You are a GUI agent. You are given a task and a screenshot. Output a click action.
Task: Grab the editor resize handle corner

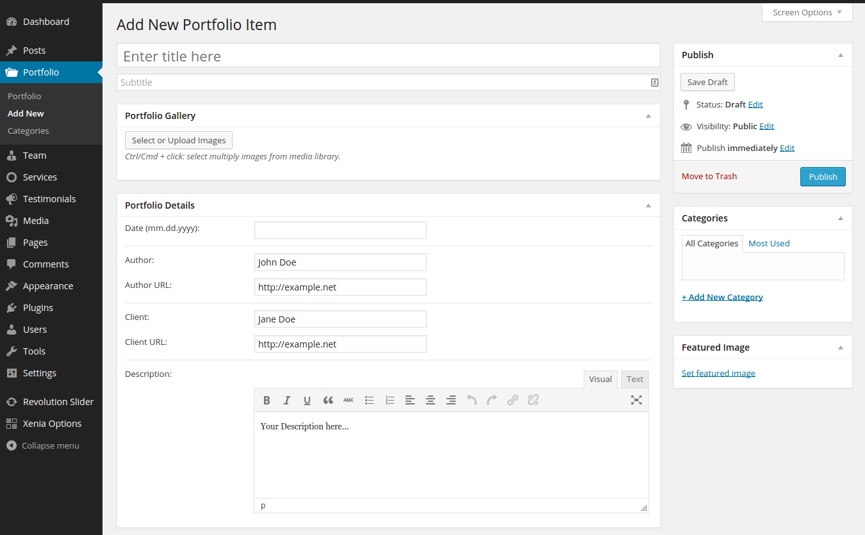[x=644, y=507]
